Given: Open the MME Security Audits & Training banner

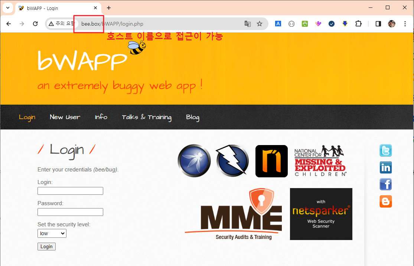Looking at the screenshot, I should [234, 214].
